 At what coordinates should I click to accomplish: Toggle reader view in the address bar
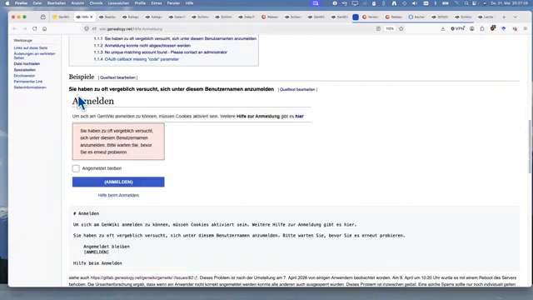point(378,29)
